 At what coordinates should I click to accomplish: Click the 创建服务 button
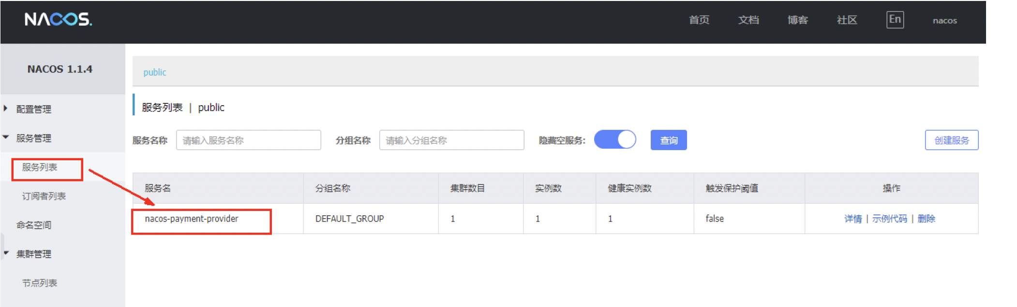951,140
